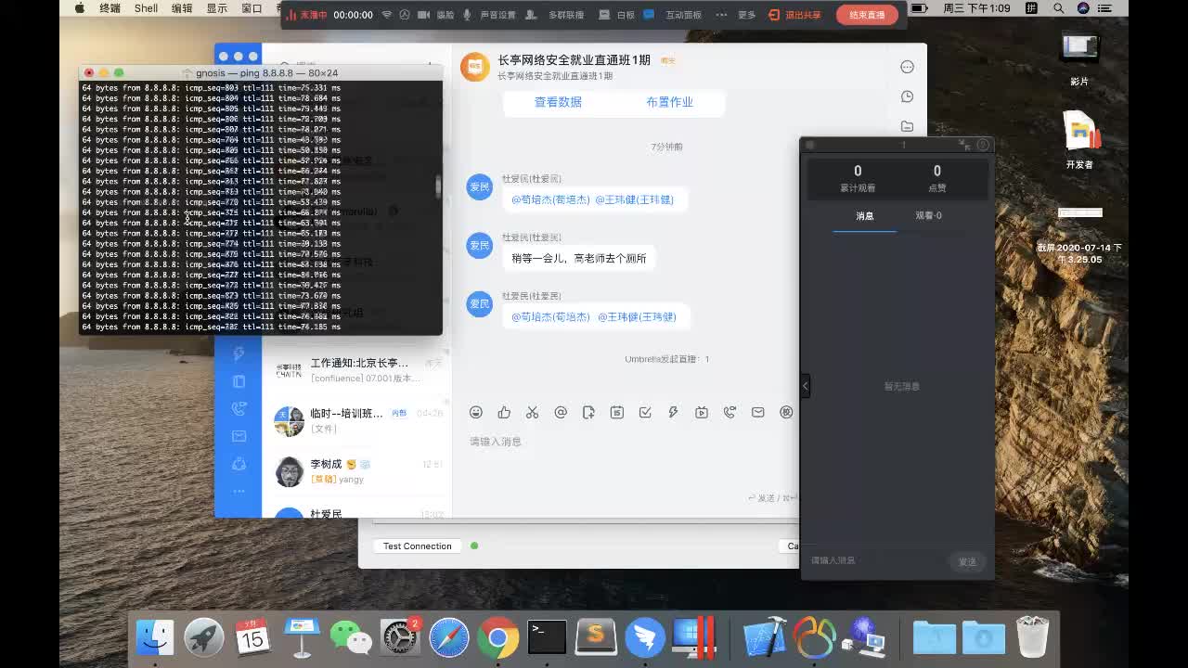Click the Test Connection button
This screenshot has width=1188, height=668.
tap(418, 546)
